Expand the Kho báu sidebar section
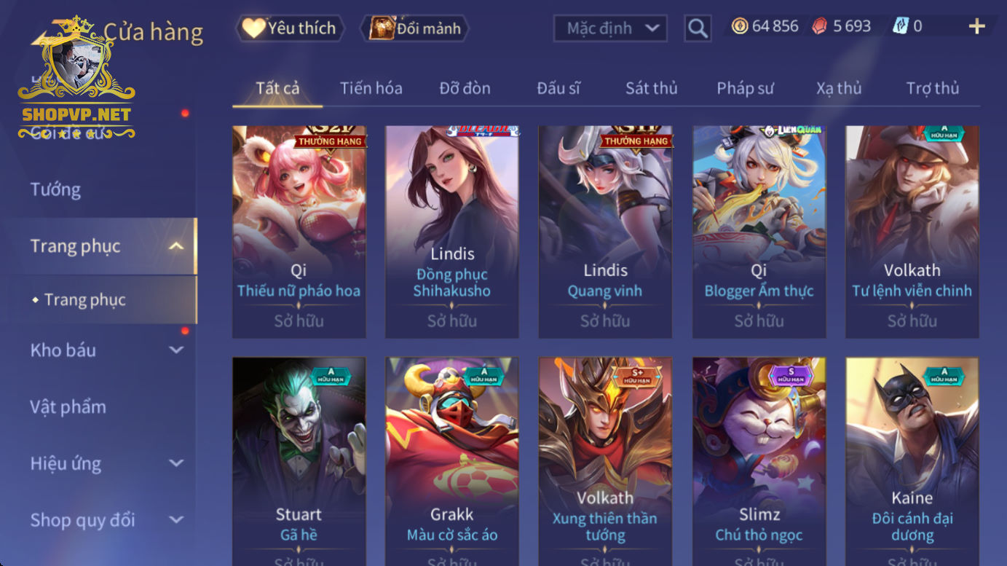The width and height of the screenshot is (1007, 566). click(x=176, y=350)
